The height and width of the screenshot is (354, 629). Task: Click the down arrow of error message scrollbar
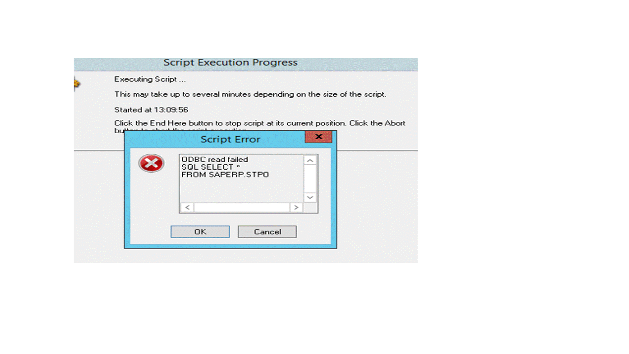310,197
